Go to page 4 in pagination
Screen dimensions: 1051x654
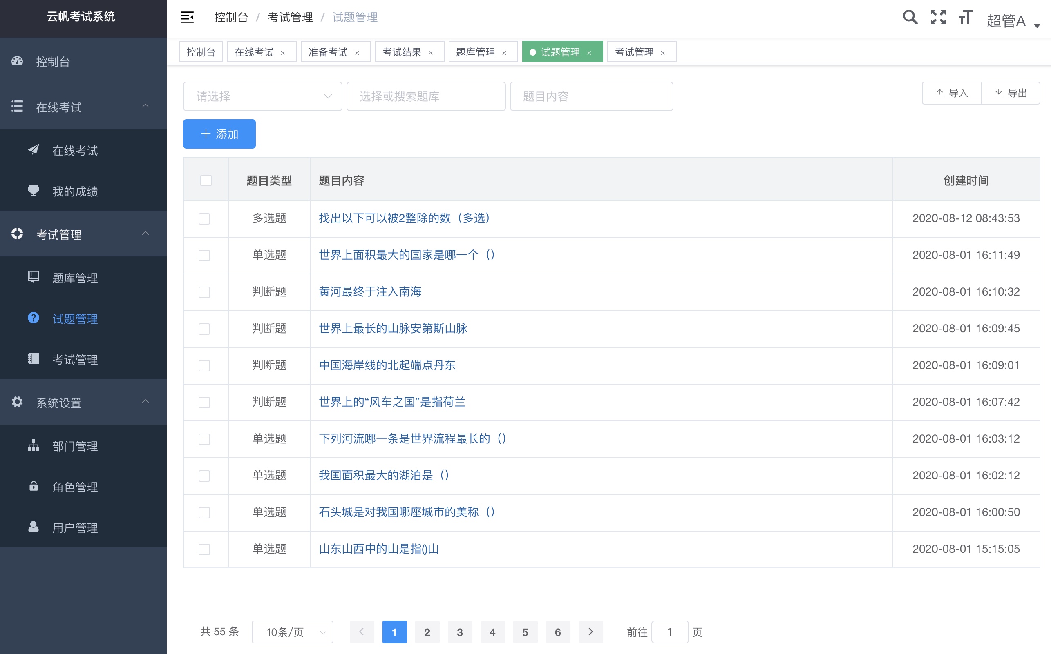(x=492, y=632)
